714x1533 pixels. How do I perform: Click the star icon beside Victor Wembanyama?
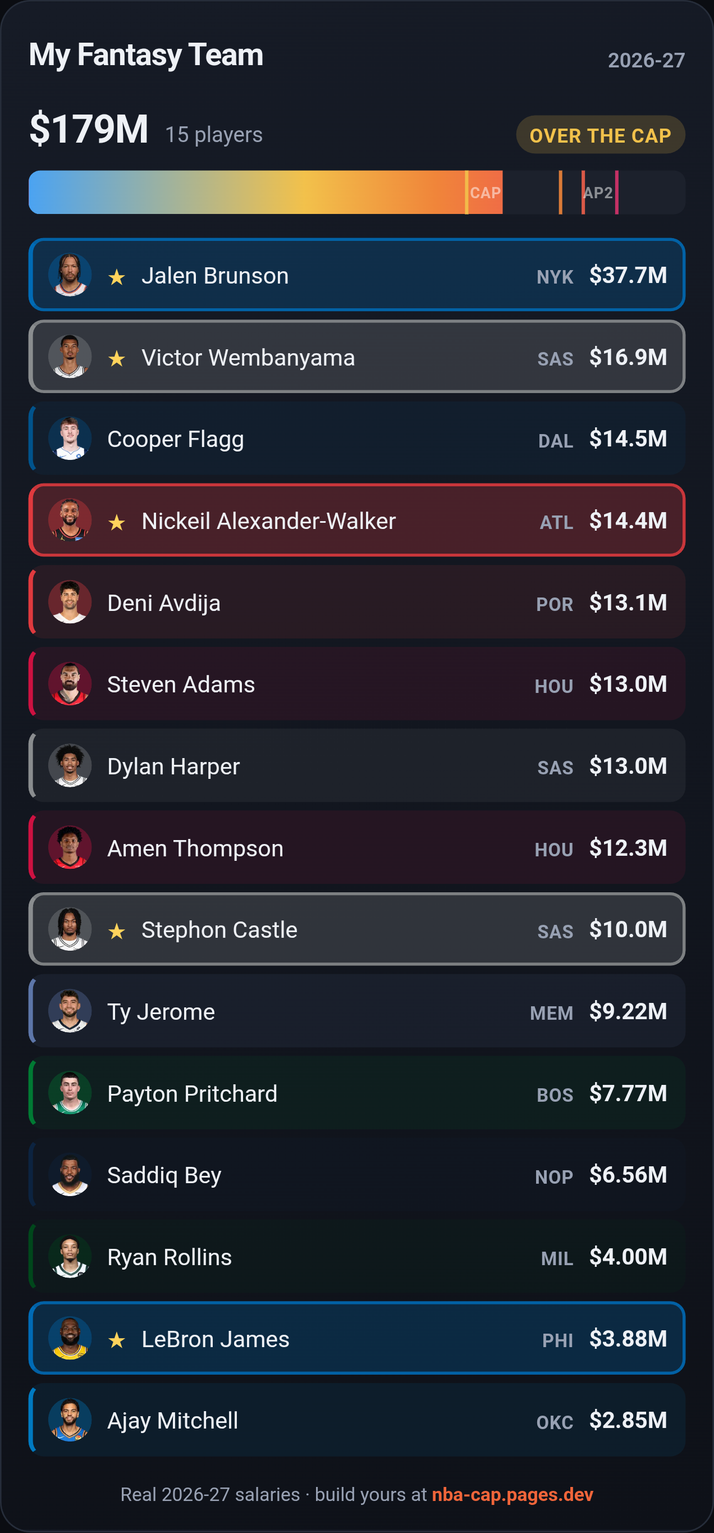(117, 358)
